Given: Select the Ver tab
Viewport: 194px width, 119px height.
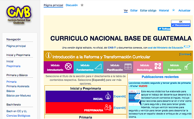Looking at the screenshot, I should [x=126, y=11].
